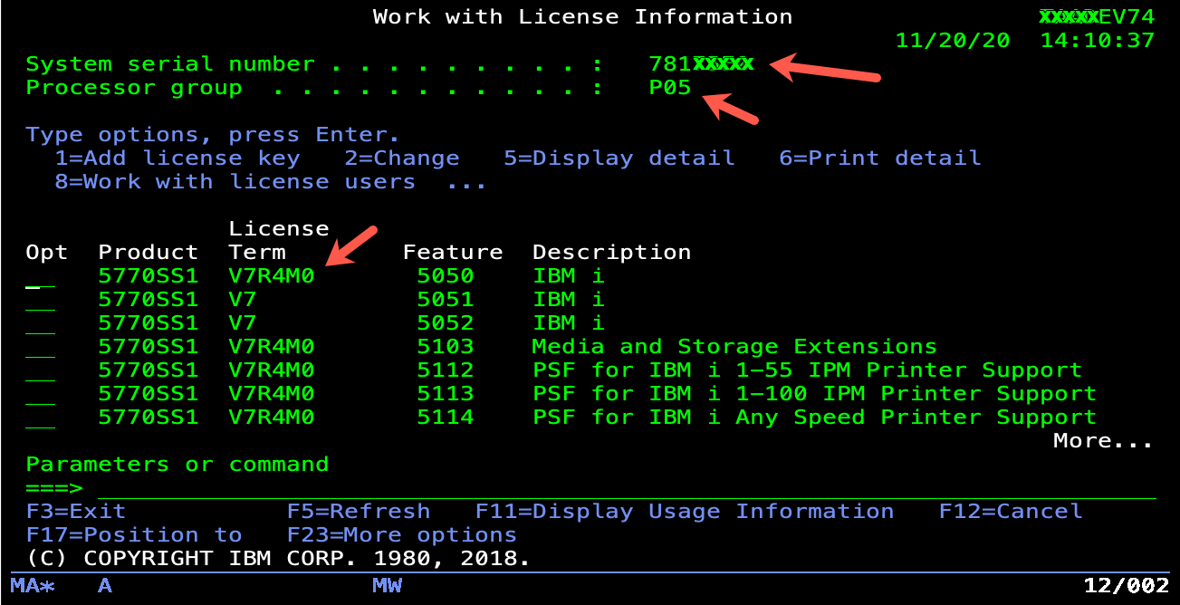Screen dimensions: 1180x605
Task: Click F12=Cancel function key label
Action: click(x=1011, y=512)
